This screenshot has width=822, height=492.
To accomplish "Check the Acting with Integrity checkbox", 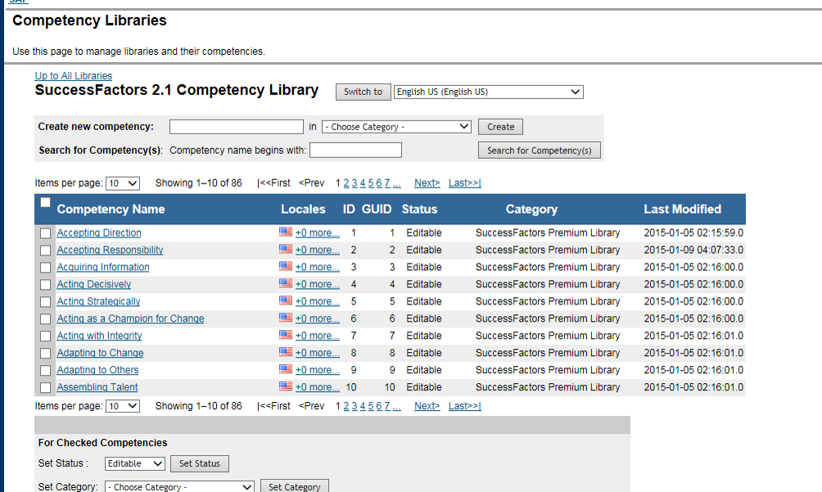I will click(x=46, y=336).
